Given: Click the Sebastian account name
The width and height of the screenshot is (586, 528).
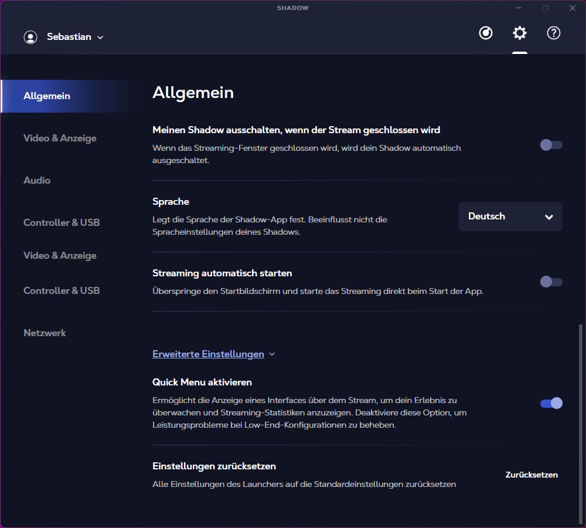Looking at the screenshot, I should tap(69, 37).
